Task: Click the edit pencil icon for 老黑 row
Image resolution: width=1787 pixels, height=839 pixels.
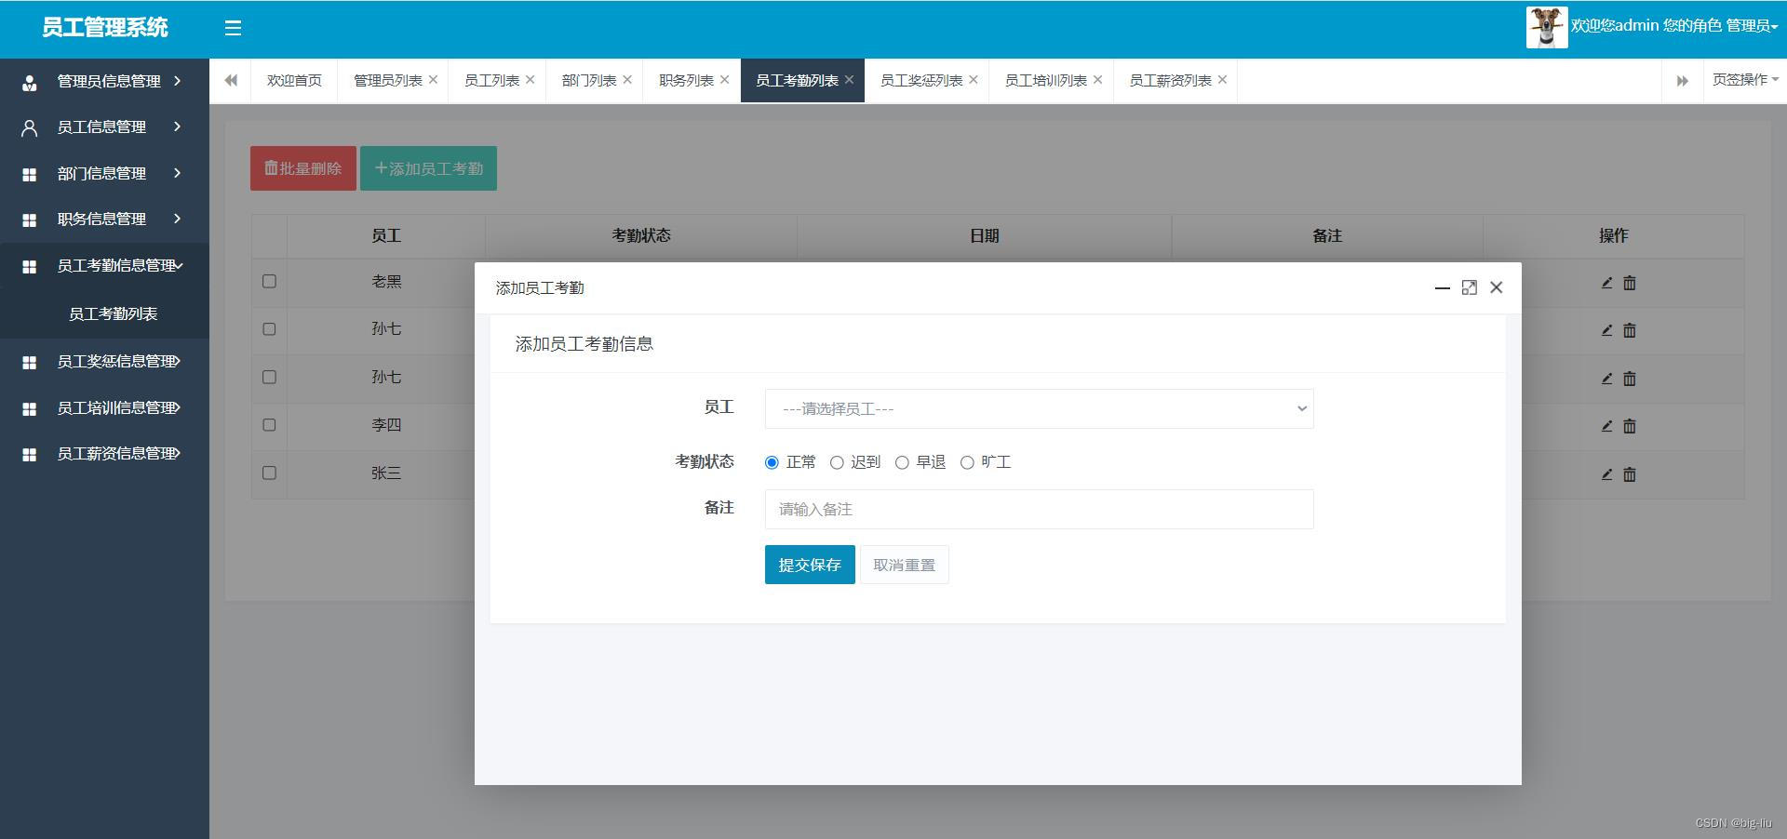Action: click(1606, 283)
